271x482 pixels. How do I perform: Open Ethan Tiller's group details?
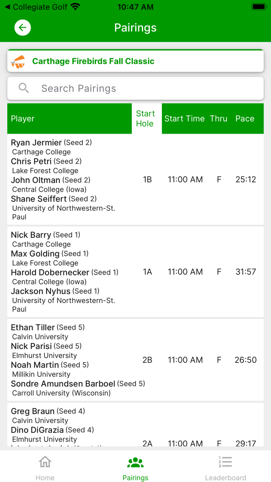[135, 360]
